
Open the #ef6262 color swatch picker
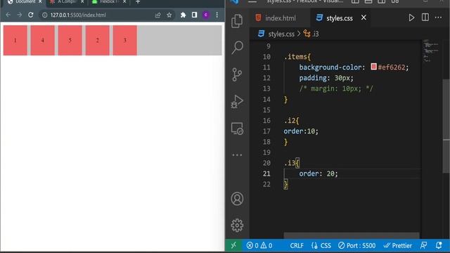tap(373, 67)
